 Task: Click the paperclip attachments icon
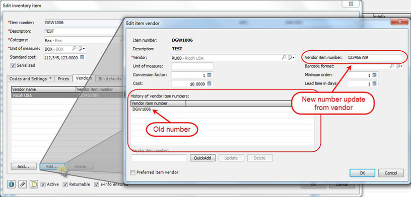click(23, 184)
